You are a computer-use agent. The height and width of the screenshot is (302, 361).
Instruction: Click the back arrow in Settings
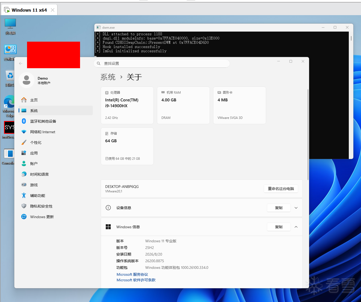[x=21, y=63]
